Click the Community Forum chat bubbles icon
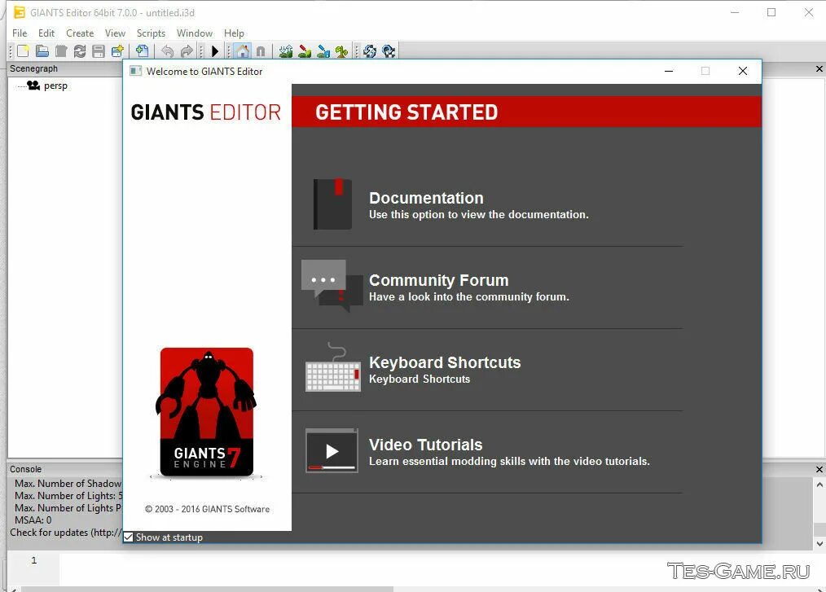826x592 pixels. [332, 285]
